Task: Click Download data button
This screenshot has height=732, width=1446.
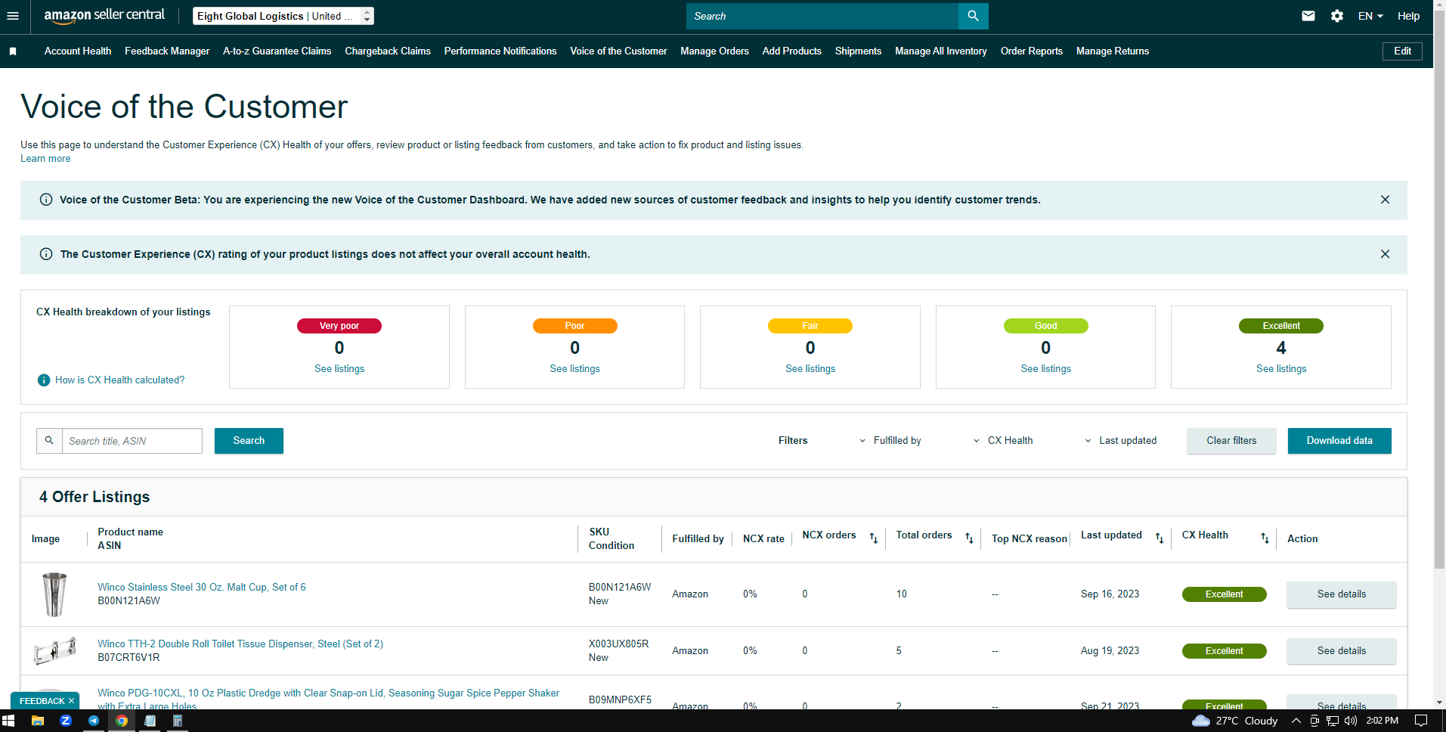Action: (1339, 441)
